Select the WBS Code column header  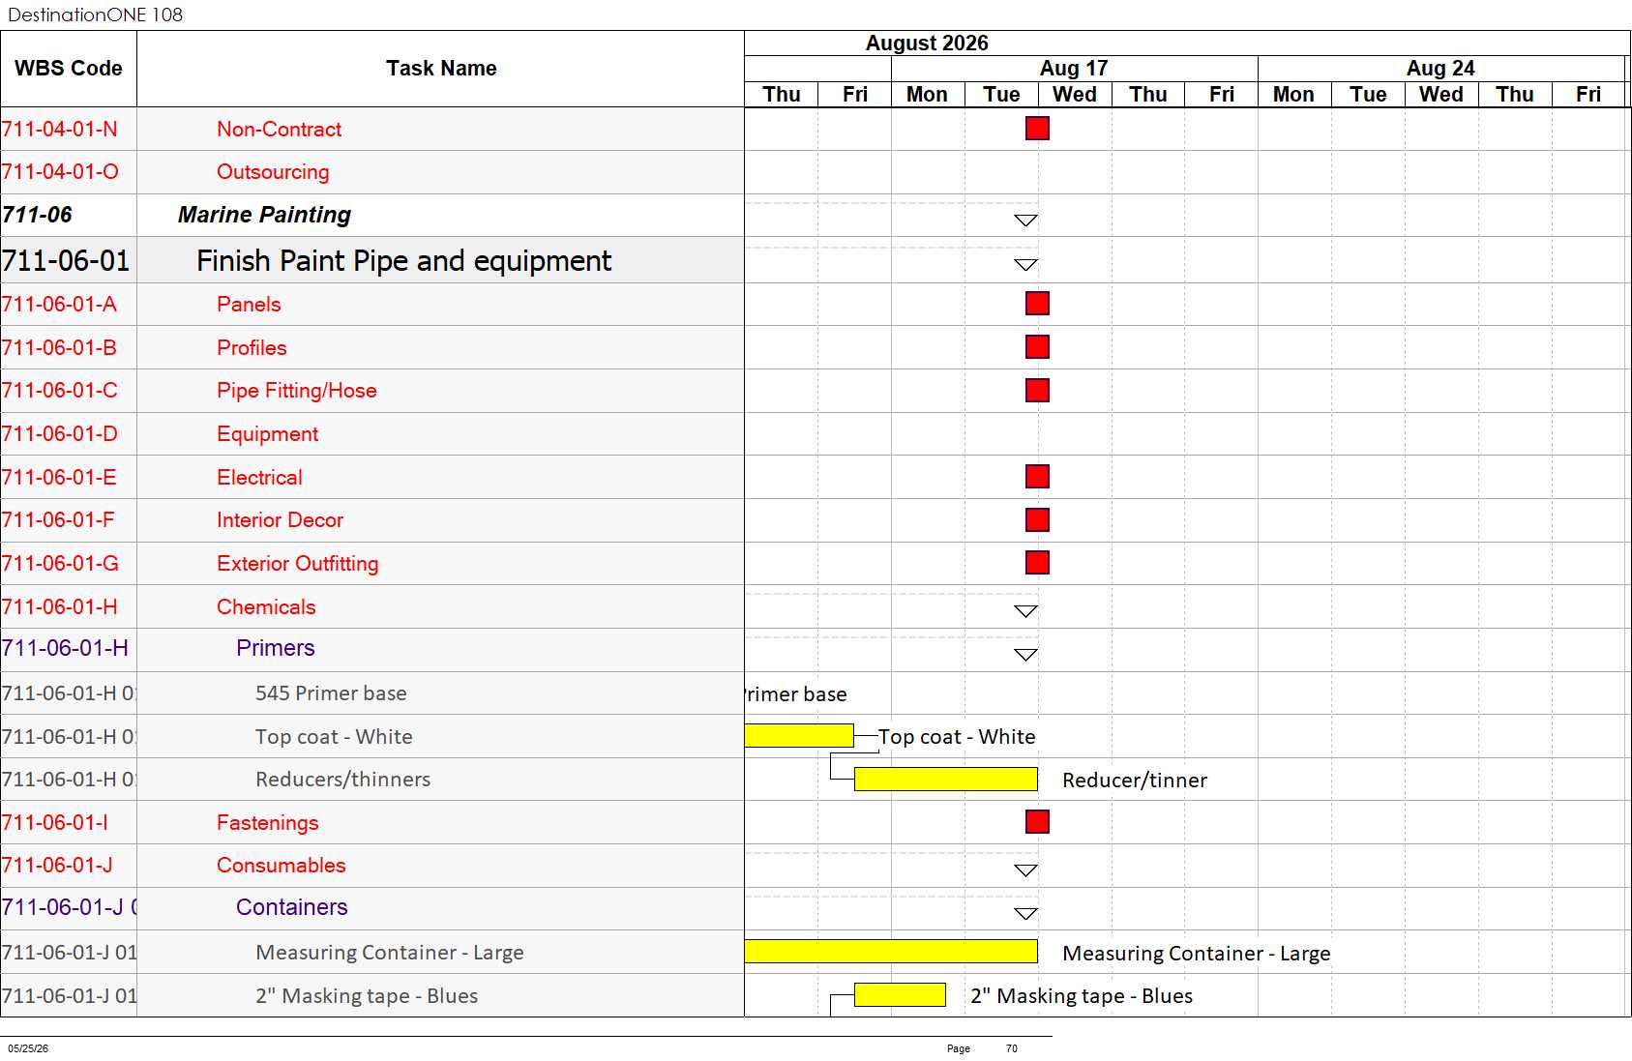(x=69, y=69)
